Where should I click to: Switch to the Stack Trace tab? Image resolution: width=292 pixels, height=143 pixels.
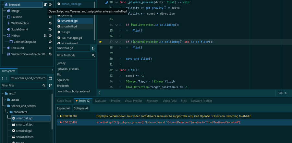(x=64, y=101)
